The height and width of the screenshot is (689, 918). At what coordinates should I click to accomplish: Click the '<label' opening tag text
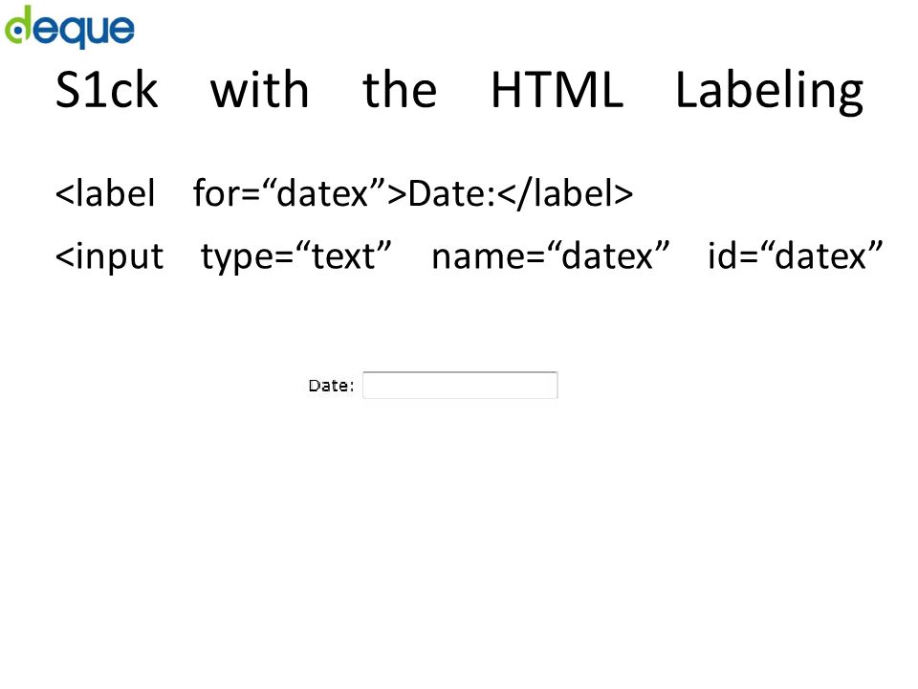point(105,193)
